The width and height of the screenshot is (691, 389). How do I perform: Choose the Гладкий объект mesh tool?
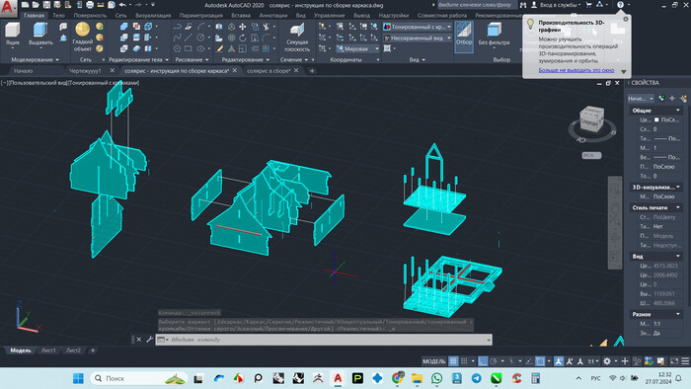(x=83, y=37)
